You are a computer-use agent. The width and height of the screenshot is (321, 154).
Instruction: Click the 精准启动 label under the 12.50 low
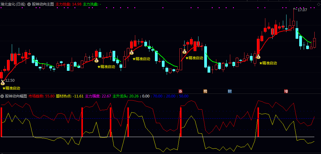[11, 88]
